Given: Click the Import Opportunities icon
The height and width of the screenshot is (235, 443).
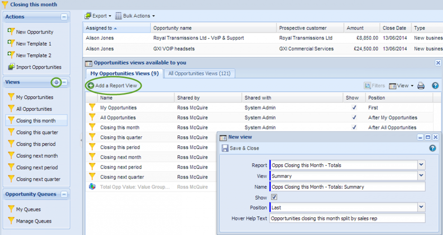Looking at the screenshot, I should 11,67.
